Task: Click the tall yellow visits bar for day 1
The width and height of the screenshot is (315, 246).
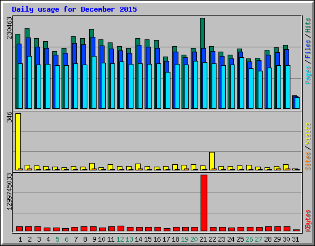Action: (x=18, y=141)
